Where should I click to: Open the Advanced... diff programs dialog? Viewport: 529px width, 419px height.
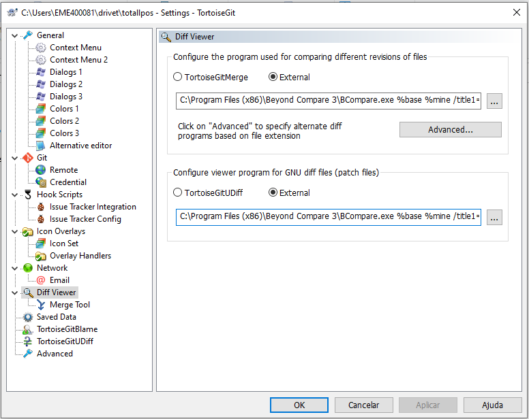click(451, 129)
